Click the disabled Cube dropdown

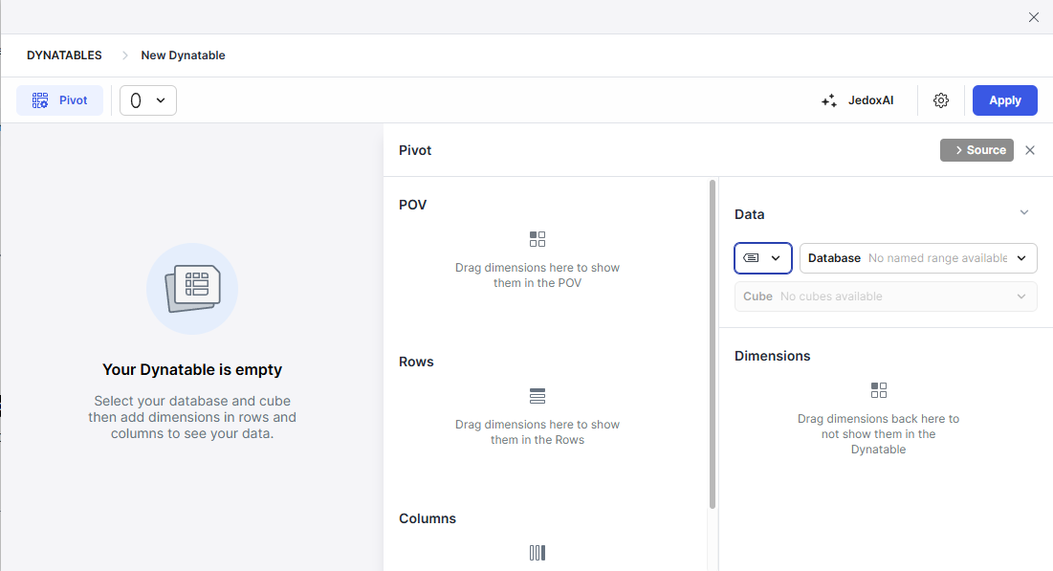886,296
